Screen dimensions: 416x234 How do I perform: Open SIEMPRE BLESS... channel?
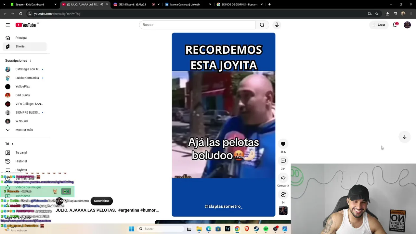coord(25,112)
